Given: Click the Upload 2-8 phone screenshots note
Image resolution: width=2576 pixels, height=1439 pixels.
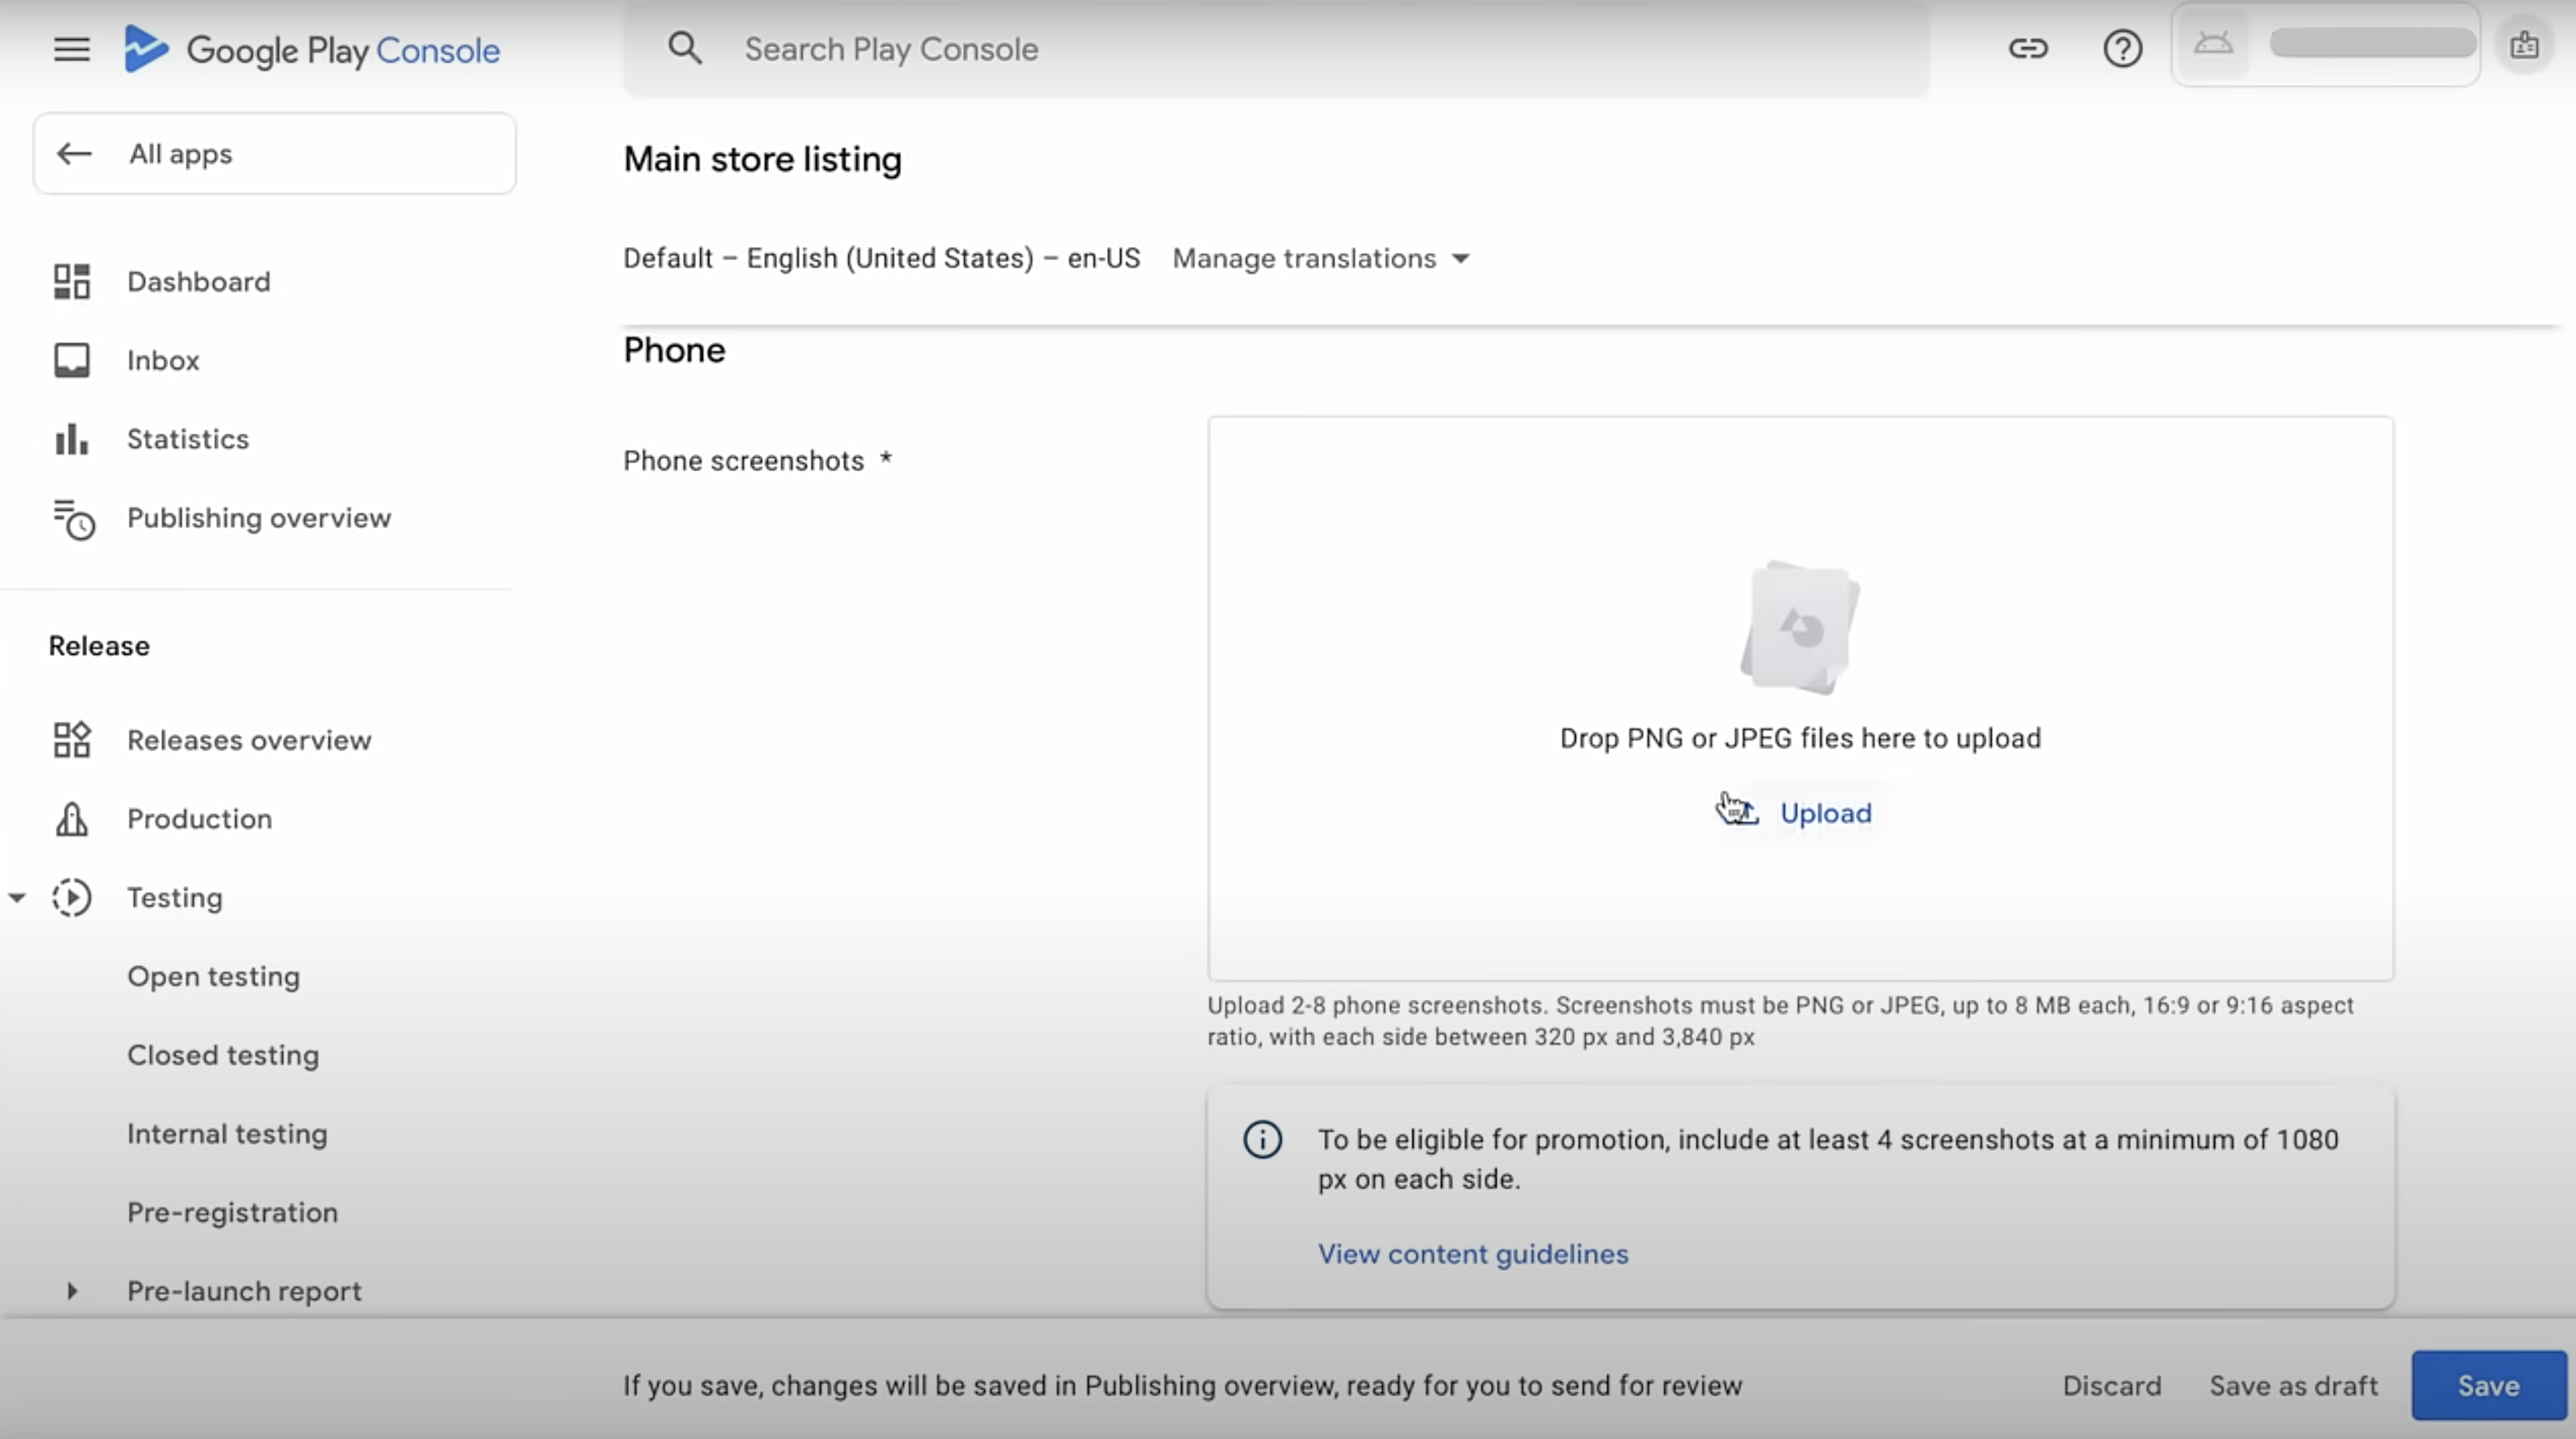Looking at the screenshot, I should [1780, 1021].
